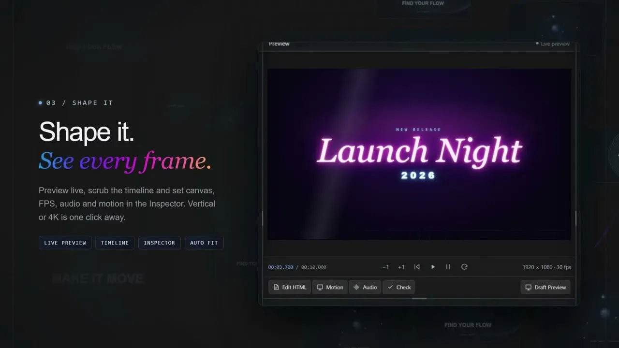Screen dimensions: 619x348
Task: Open the Motion settings button
Action: [330, 287]
